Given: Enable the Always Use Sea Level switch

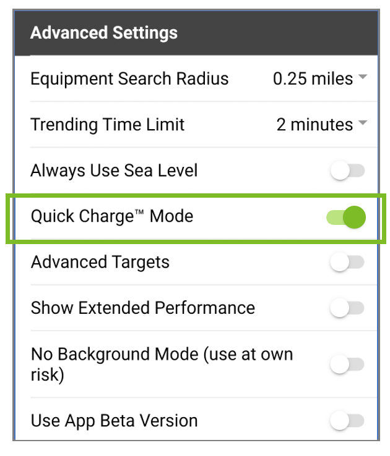Looking at the screenshot, I should 347,171.
